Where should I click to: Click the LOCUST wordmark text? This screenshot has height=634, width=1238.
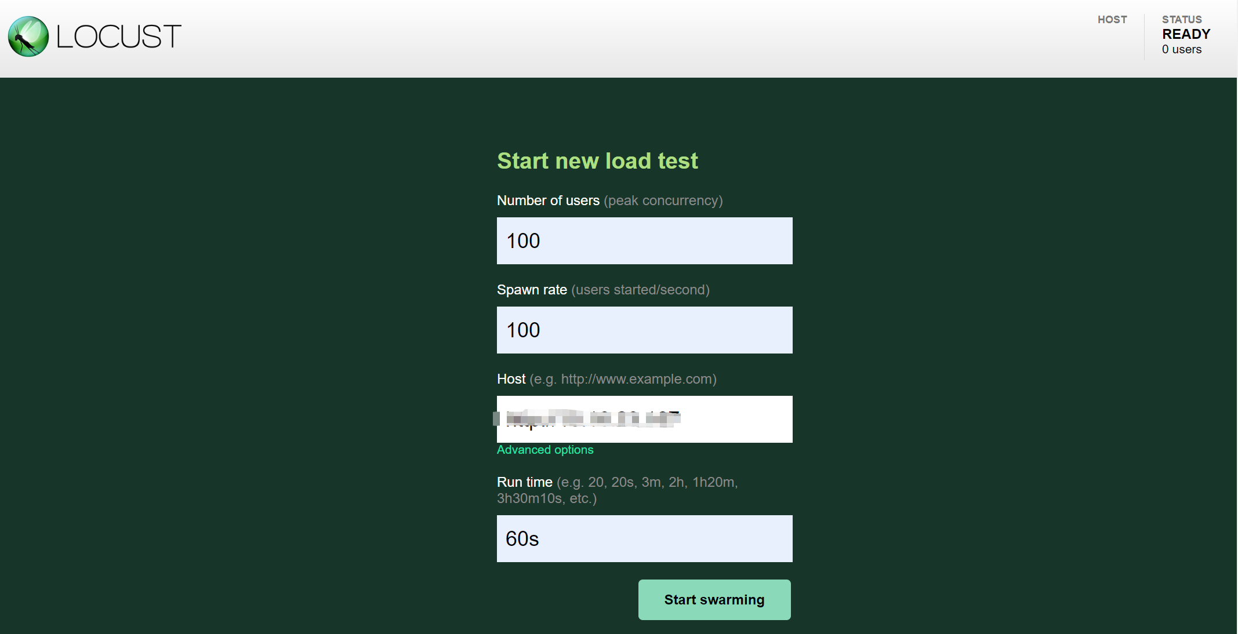[x=119, y=37]
